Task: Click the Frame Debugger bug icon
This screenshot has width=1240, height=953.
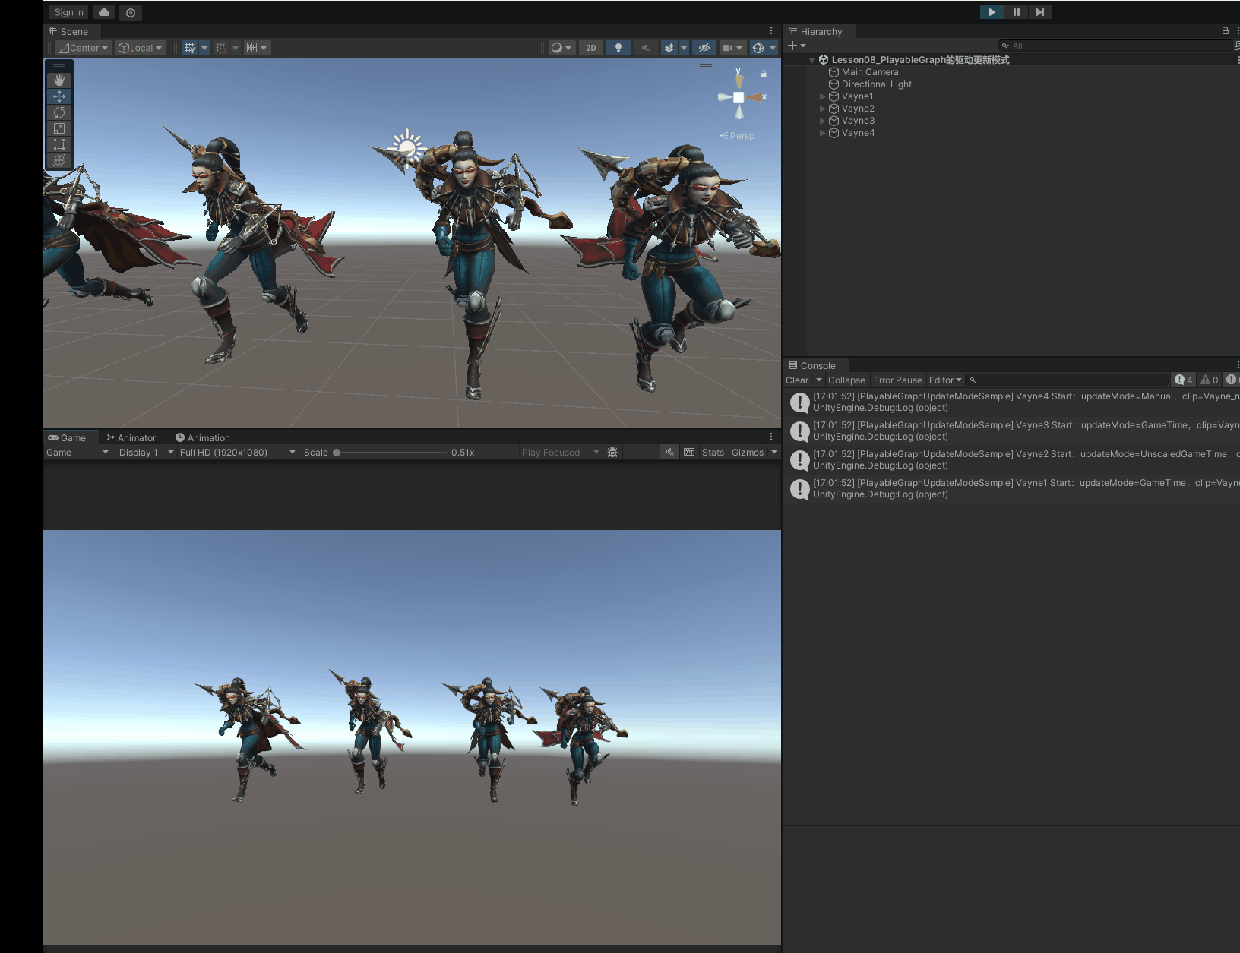Action: [x=612, y=453]
